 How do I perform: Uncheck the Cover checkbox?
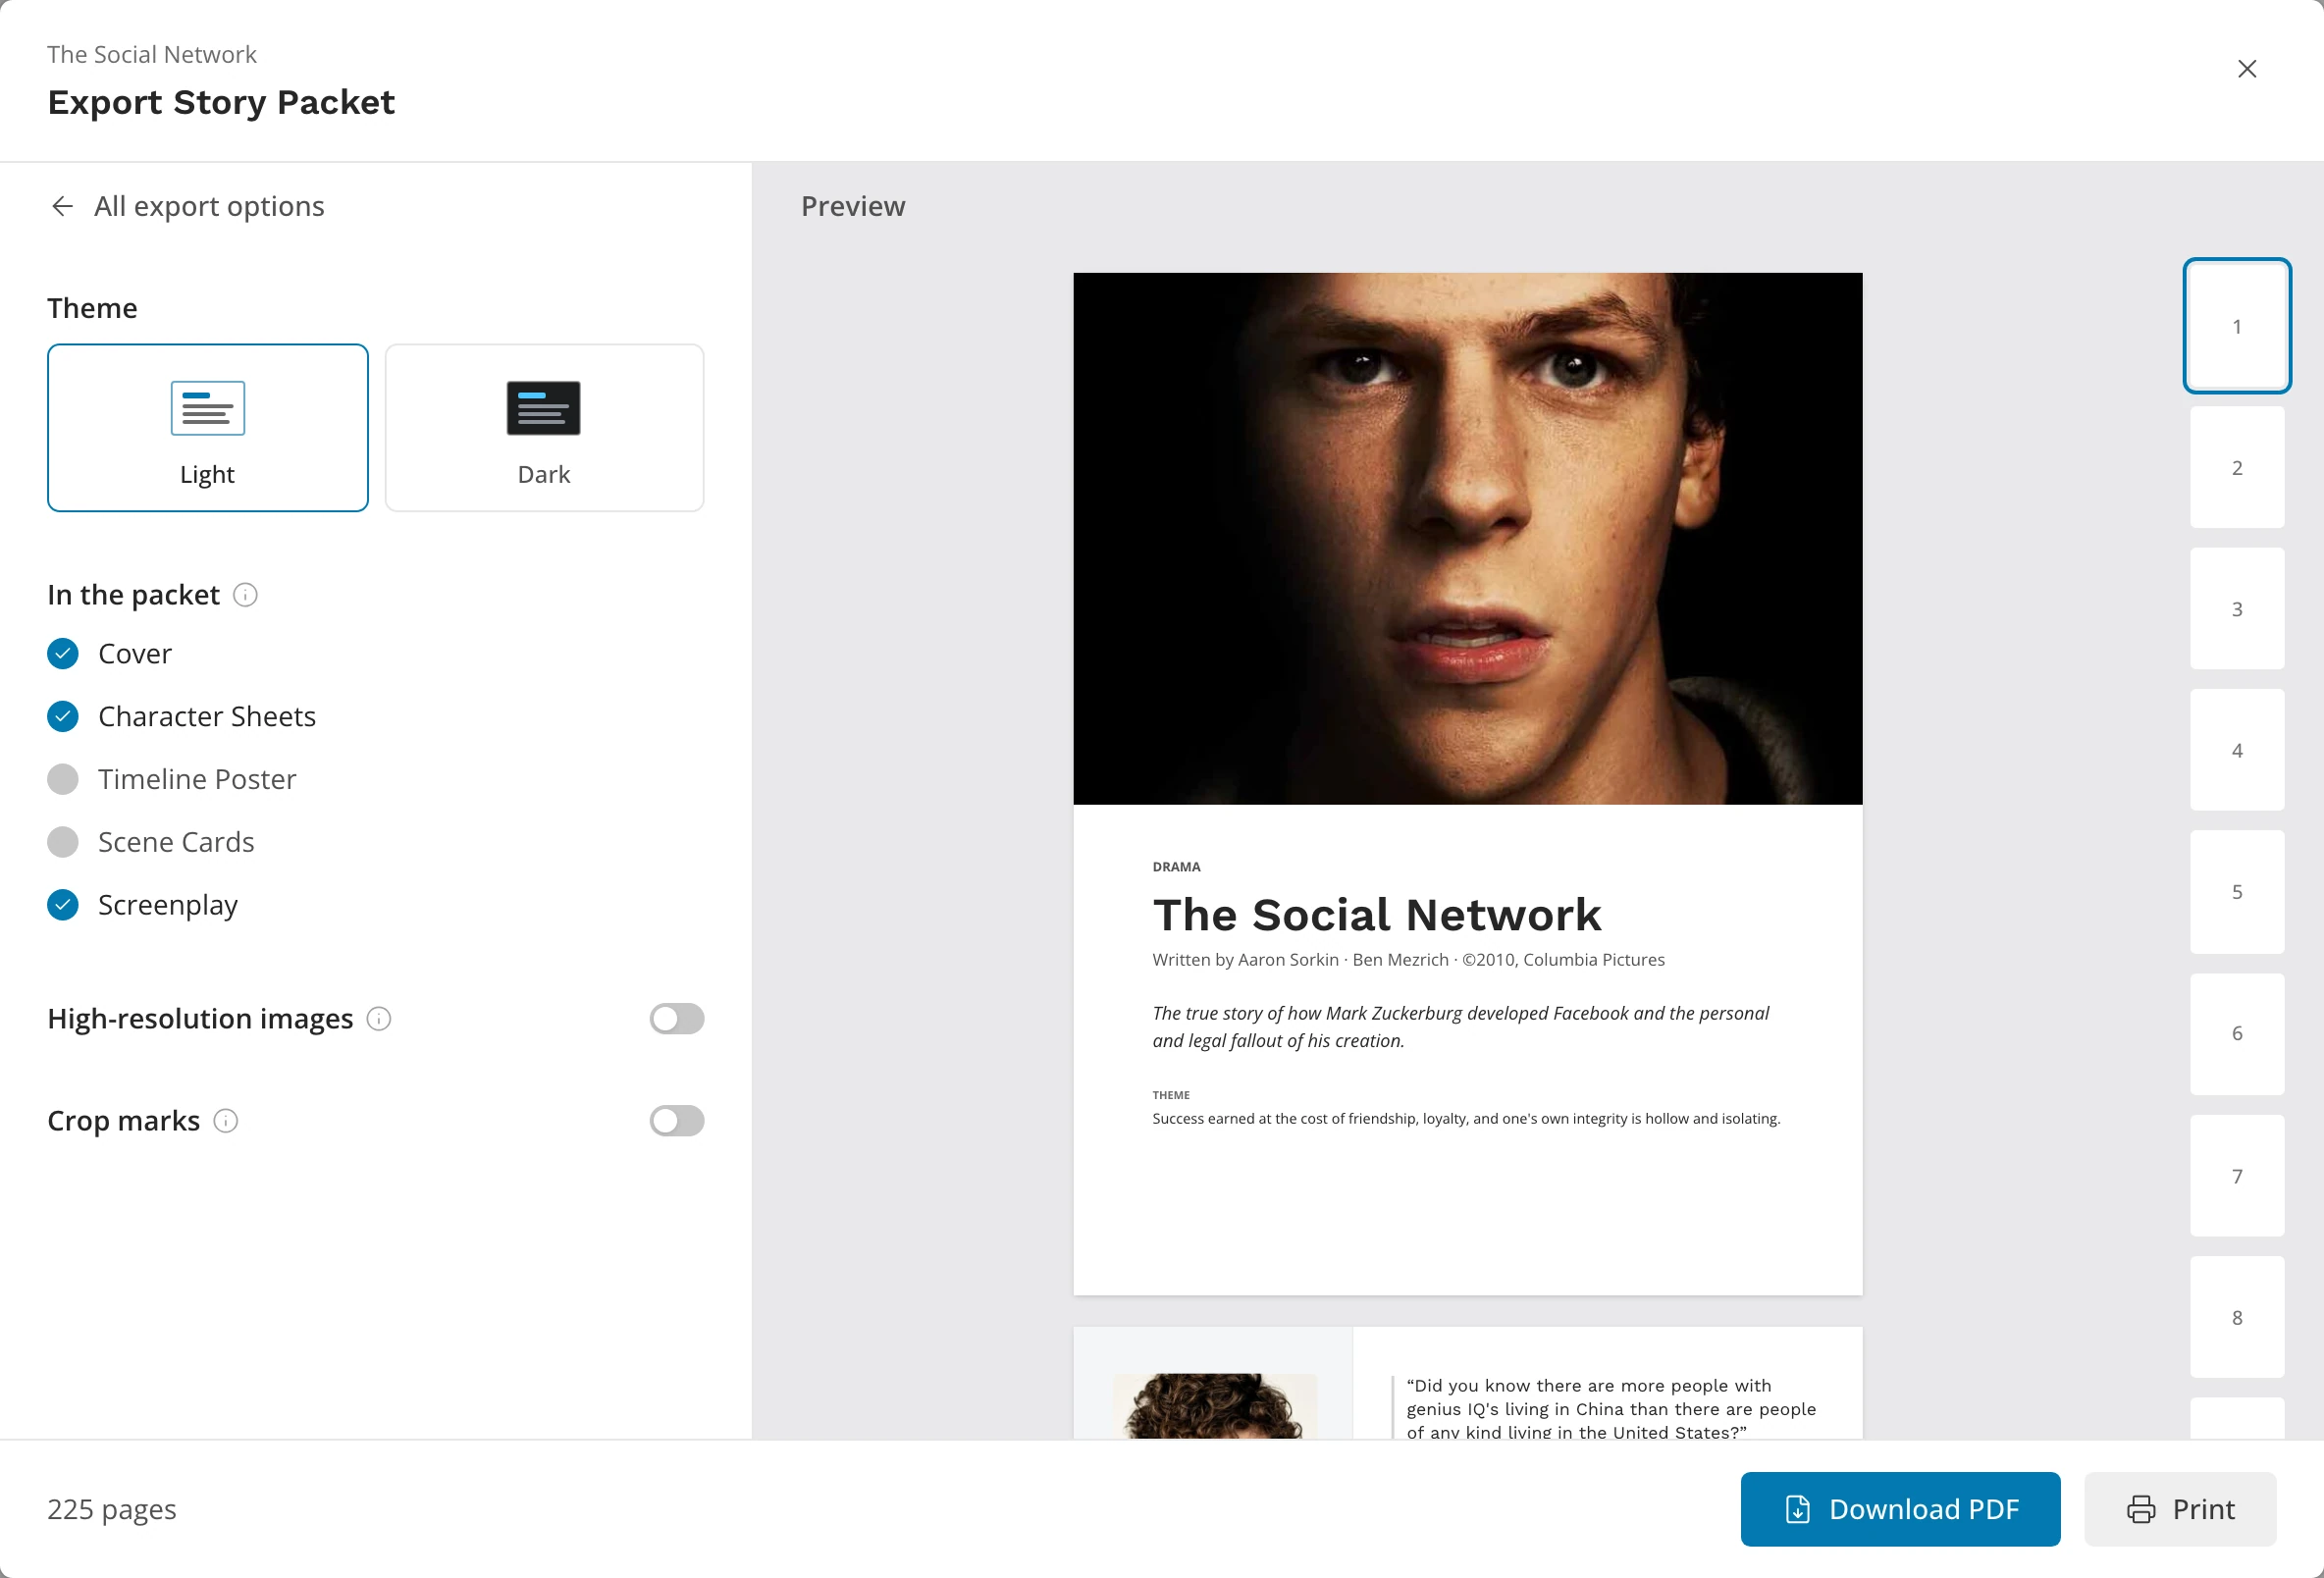point(63,654)
